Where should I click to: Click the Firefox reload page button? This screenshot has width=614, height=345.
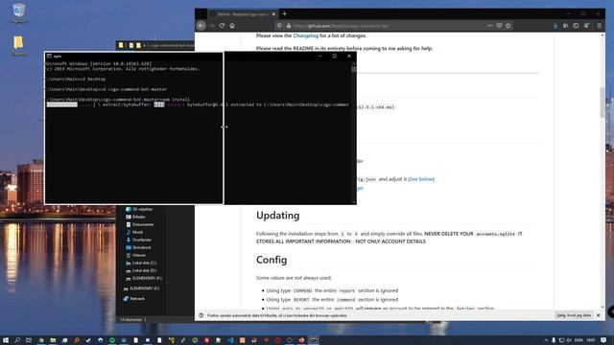coord(222,26)
